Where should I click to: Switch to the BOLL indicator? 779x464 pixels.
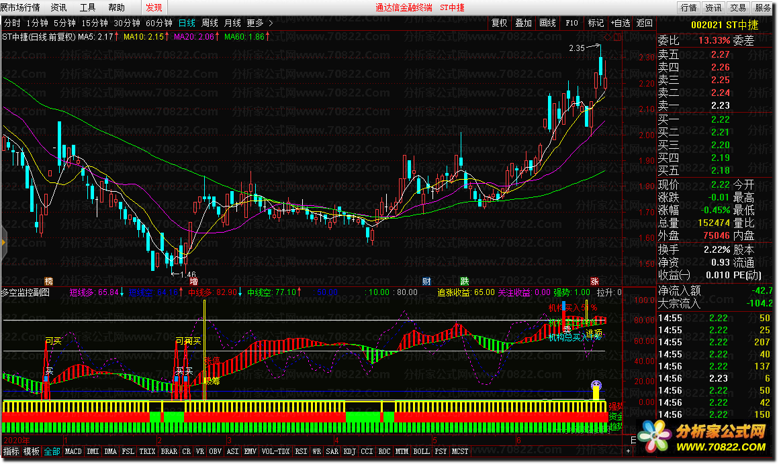(421, 451)
